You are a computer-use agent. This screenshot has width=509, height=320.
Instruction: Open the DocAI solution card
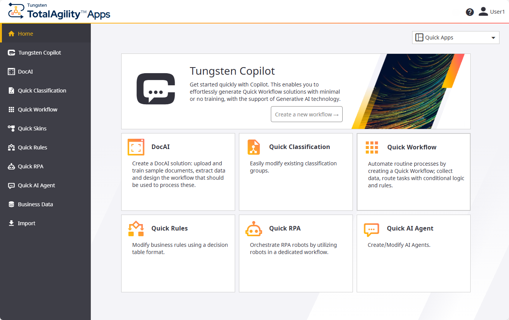[x=178, y=172]
